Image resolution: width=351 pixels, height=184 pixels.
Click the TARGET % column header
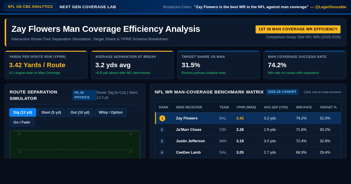point(328,107)
